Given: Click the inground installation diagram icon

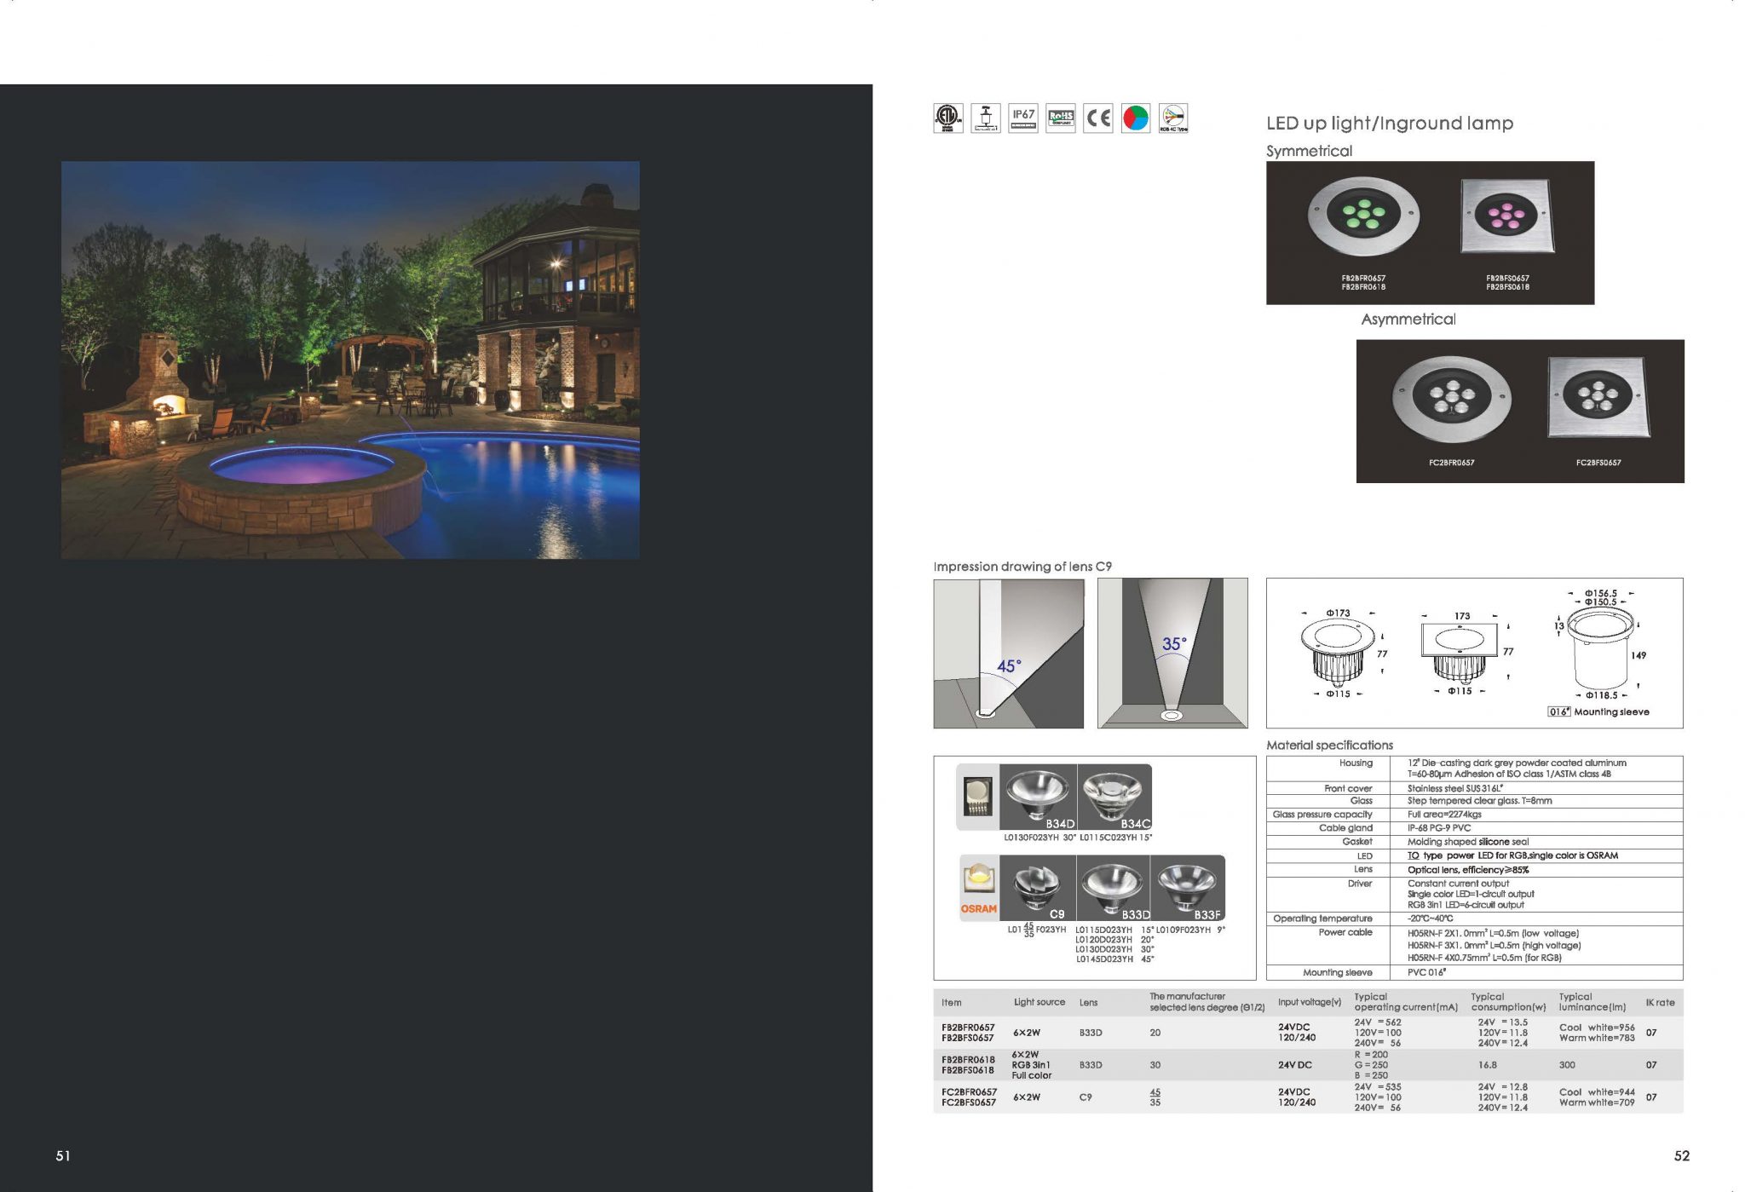Looking at the screenshot, I should pyautogui.click(x=986, y=118).
